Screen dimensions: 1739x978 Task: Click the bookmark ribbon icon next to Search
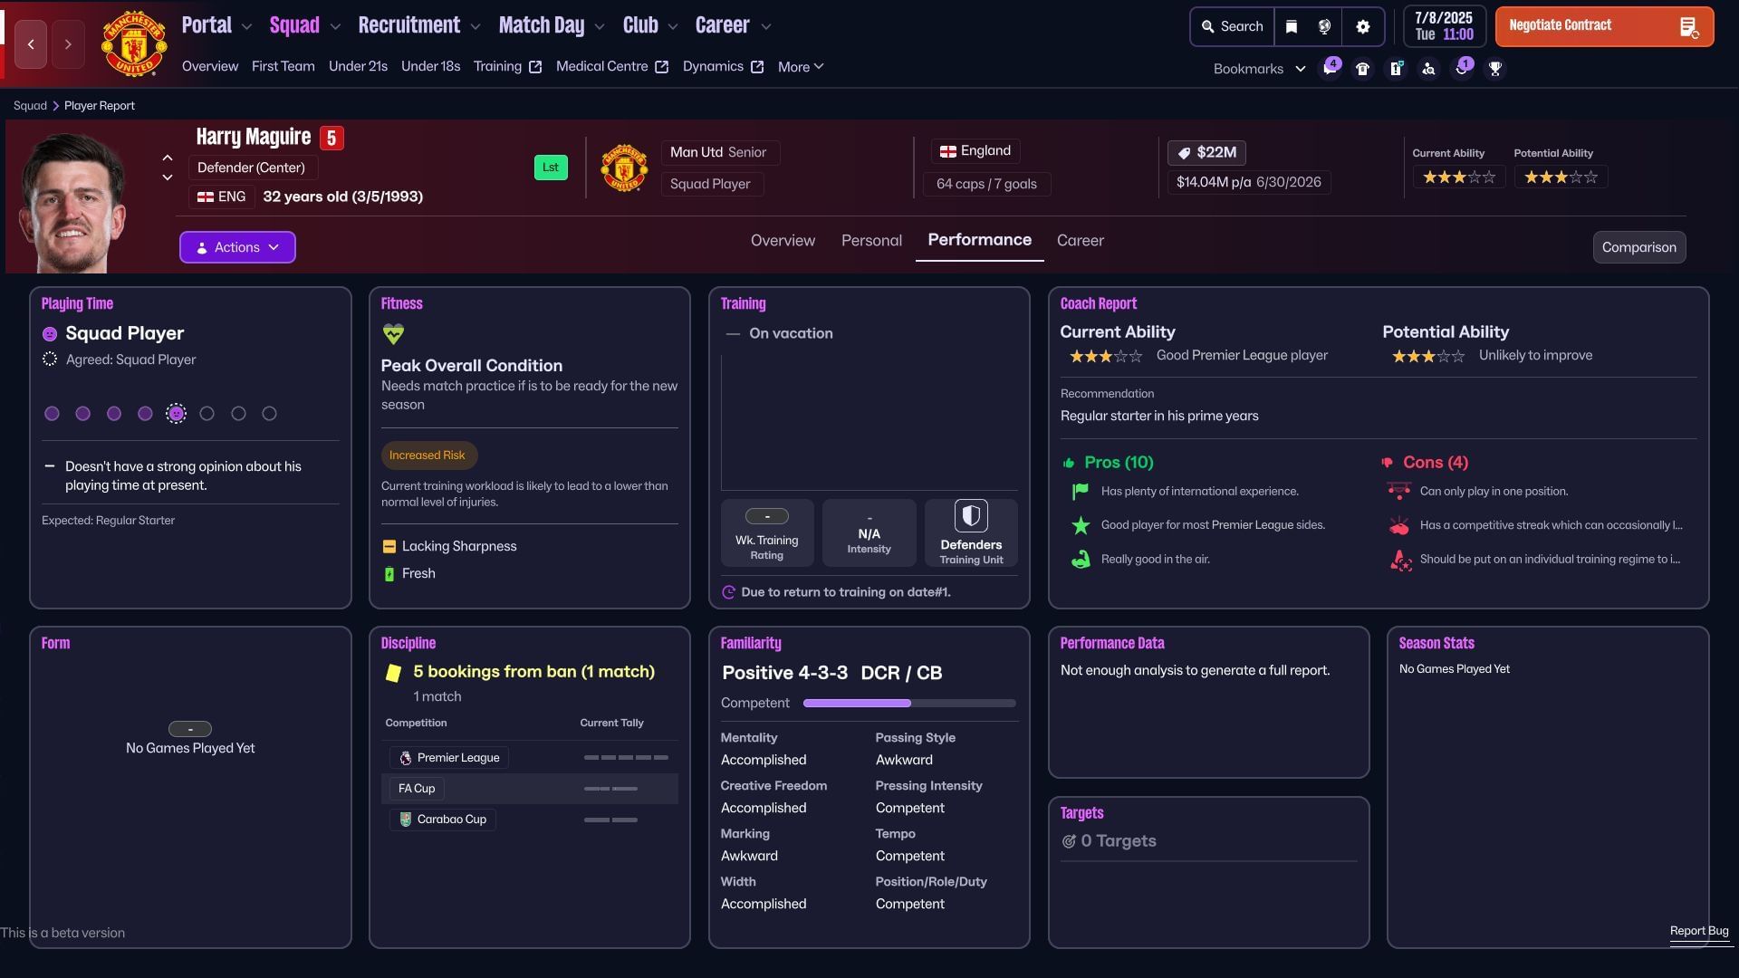click(1292, 26)
